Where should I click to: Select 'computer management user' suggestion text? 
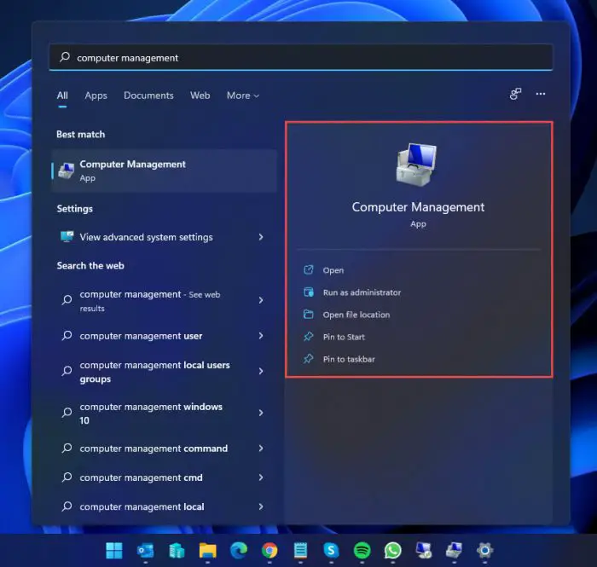141,336
